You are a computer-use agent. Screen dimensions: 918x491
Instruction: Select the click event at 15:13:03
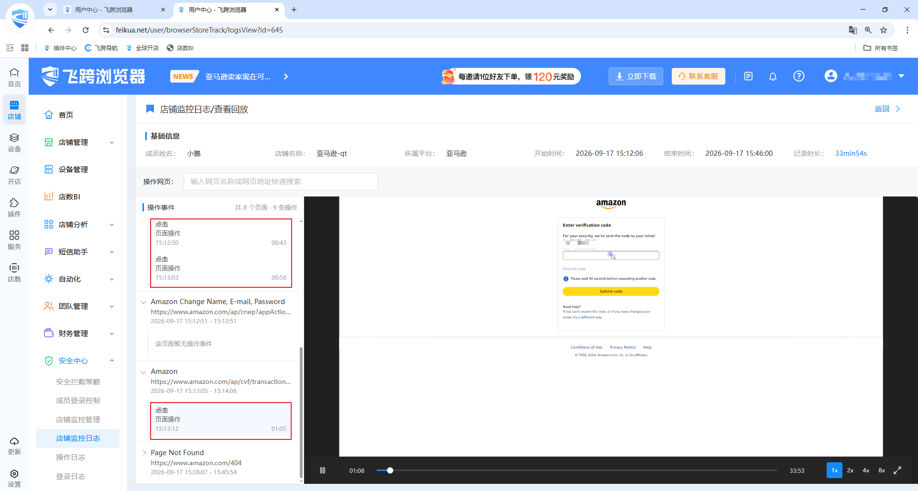tap(221, 269)
